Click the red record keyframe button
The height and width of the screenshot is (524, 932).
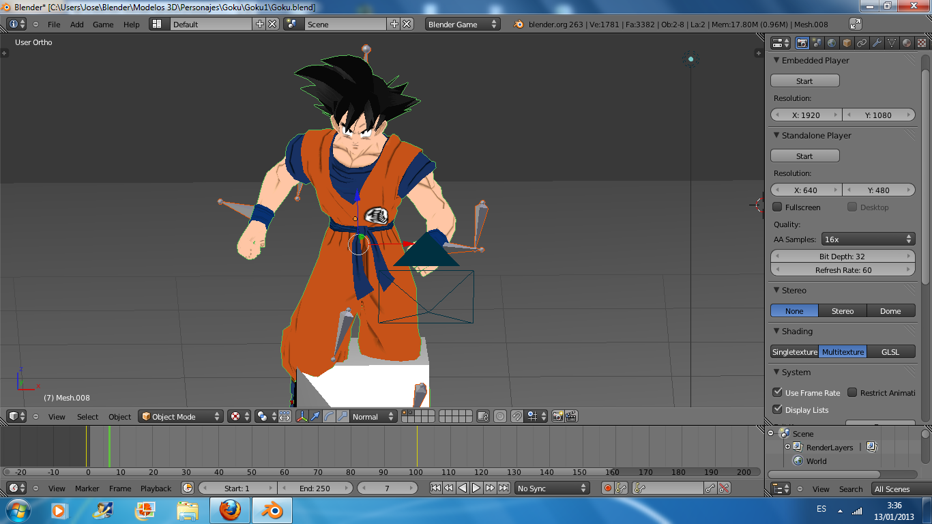pyautogui.click(x=607, y=488)
